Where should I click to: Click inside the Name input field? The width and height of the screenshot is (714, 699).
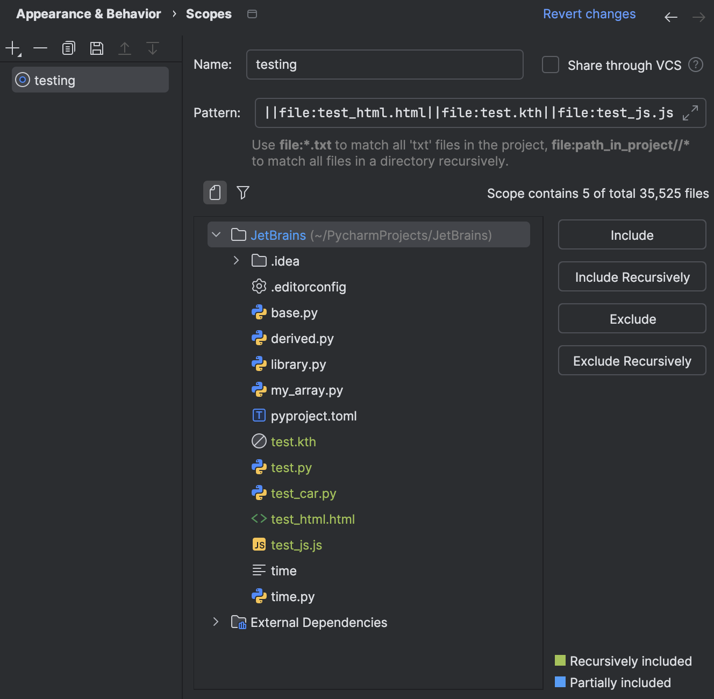384,65
